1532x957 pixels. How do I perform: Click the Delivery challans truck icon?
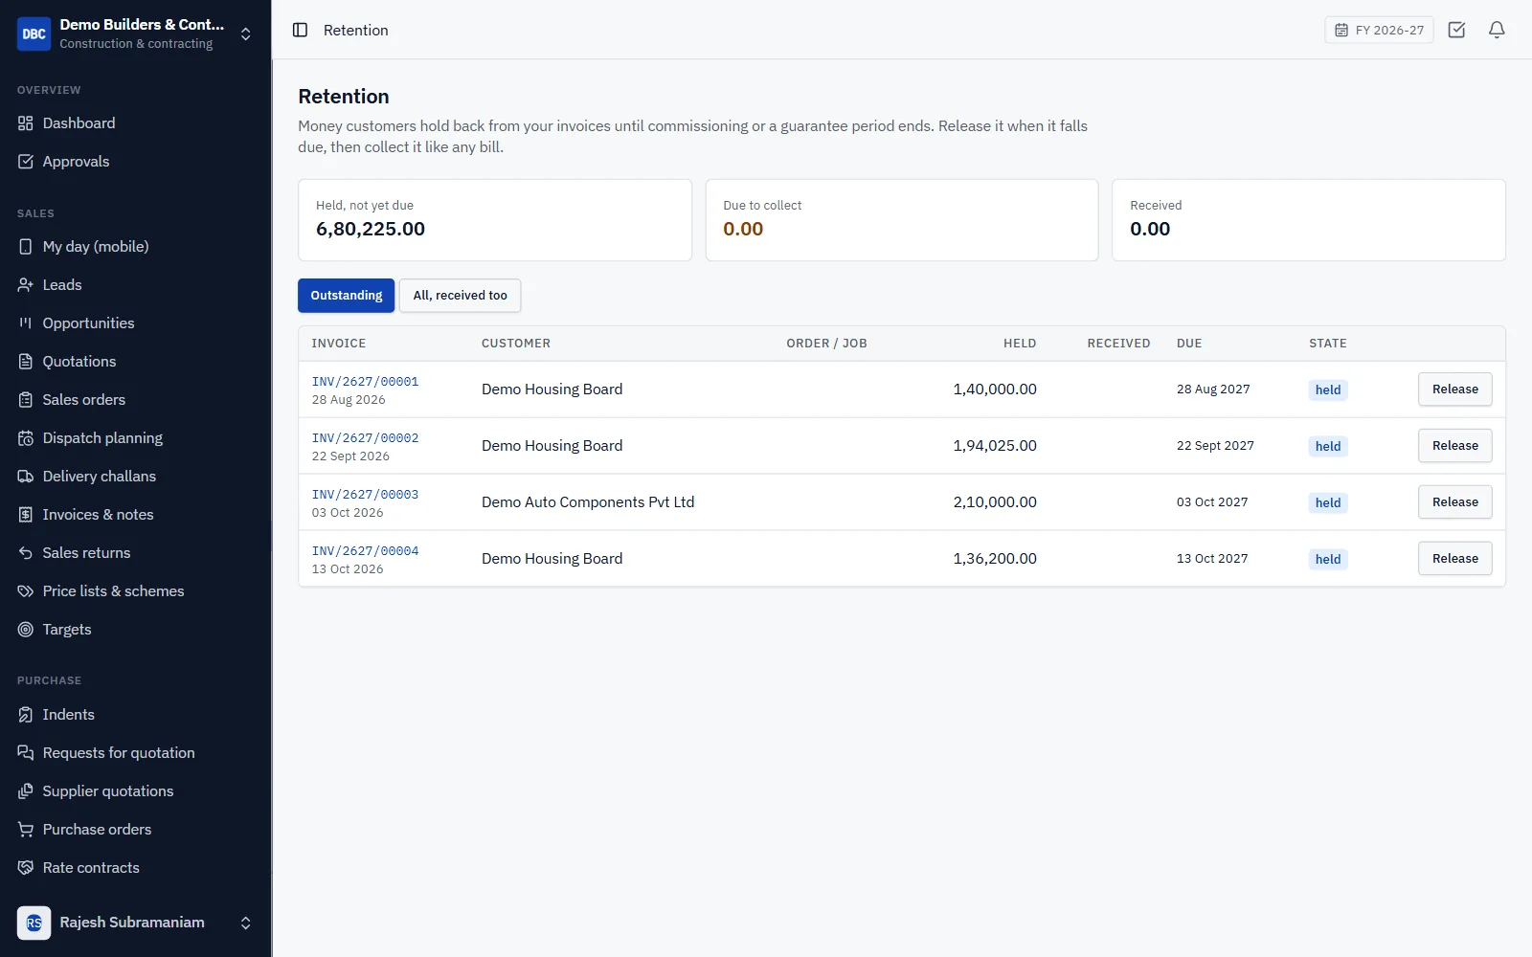[x=26, y=477]
